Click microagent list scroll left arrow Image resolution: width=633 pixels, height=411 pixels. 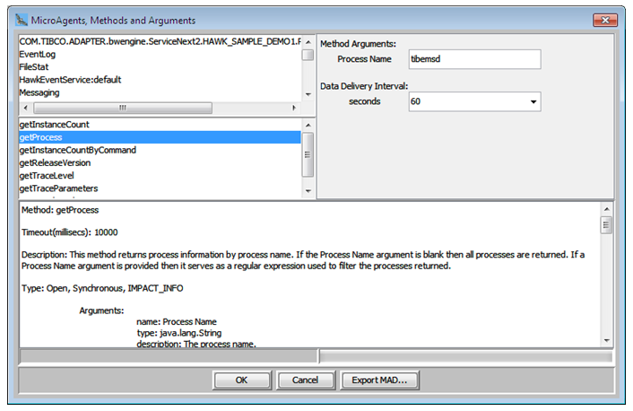tap(26, 108)
